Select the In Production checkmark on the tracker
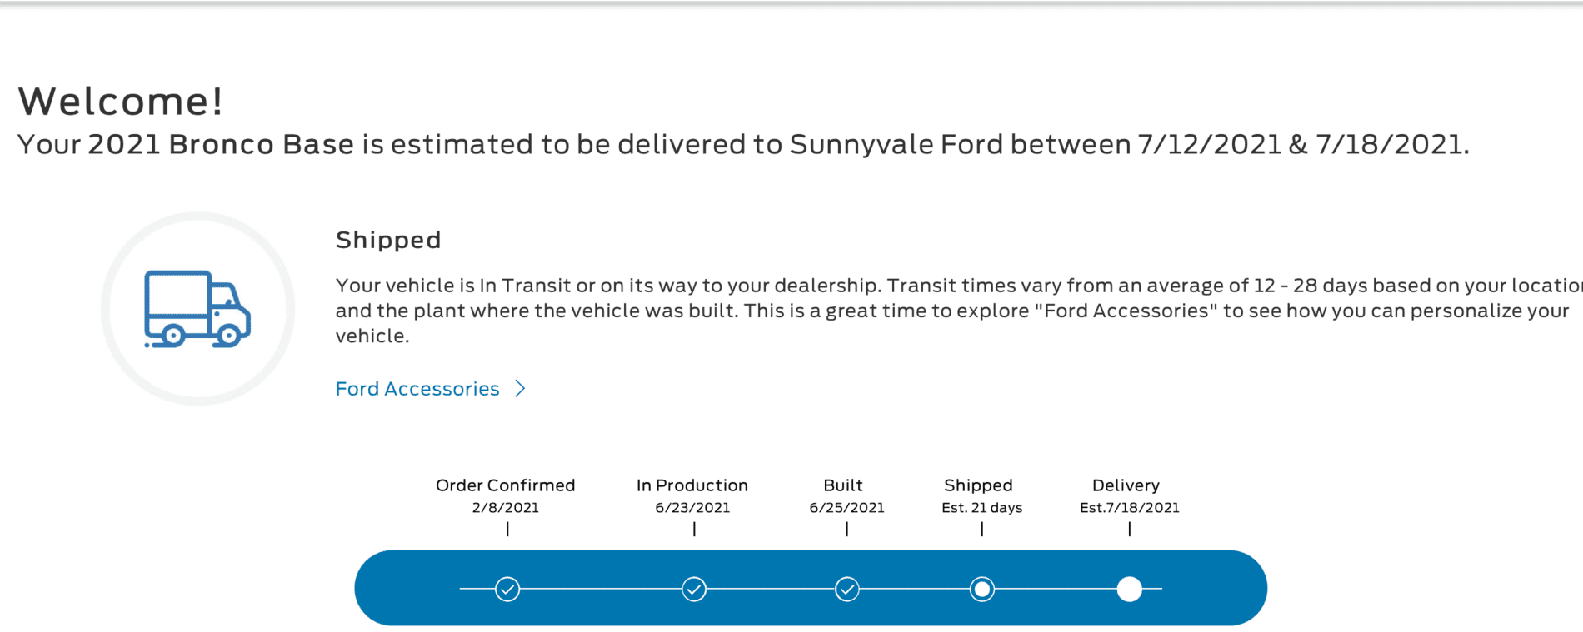1583x632 pixels. [694, 590]
